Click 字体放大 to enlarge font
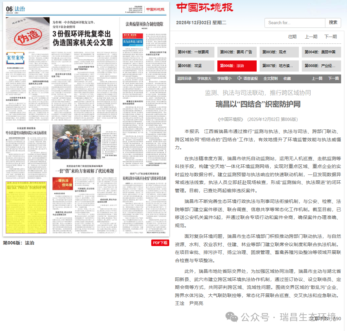This screenshot has width=347, height=331. click(x=204, y=78)
